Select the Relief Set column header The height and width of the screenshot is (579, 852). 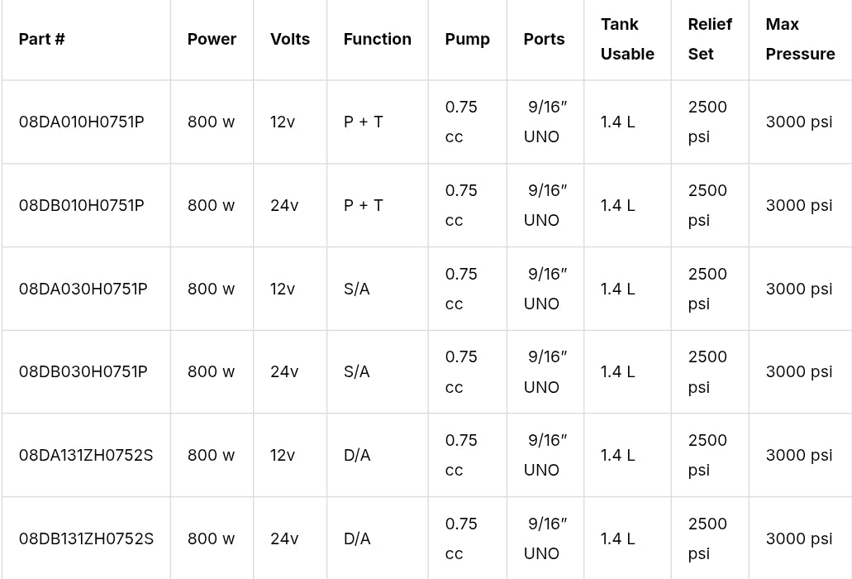click(x=710, y=39)
